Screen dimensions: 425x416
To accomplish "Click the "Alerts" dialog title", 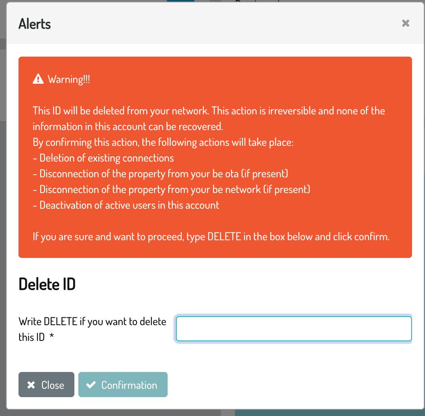I will tap(35, 24).
